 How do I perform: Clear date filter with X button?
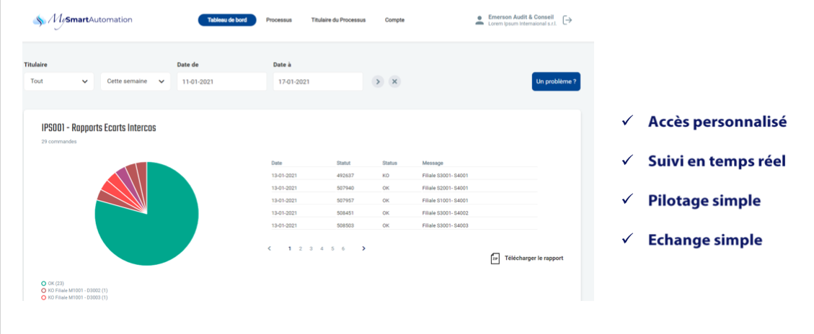[x=394, y=81]
